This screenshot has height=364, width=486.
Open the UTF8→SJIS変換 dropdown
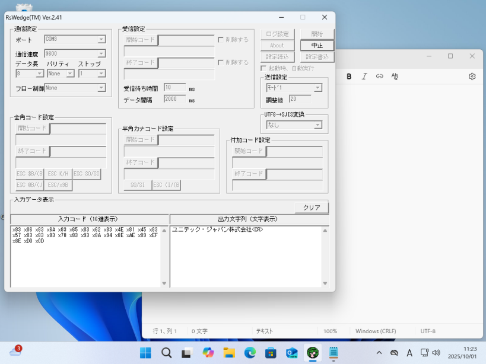tap(318, 125)
